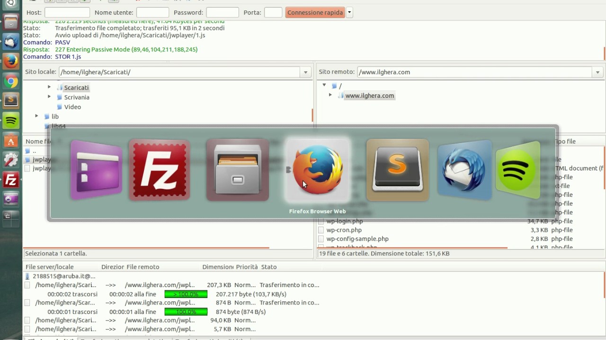Click into the Sito locale path field
This screenshot has width=606, height=340.
point(179,72)
